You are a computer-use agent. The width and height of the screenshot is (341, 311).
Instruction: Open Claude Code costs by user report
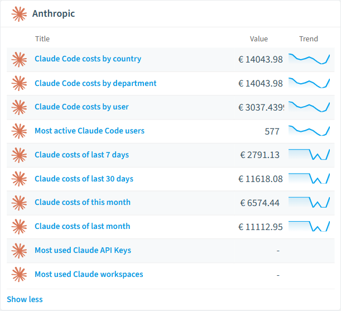coord(81,107)
